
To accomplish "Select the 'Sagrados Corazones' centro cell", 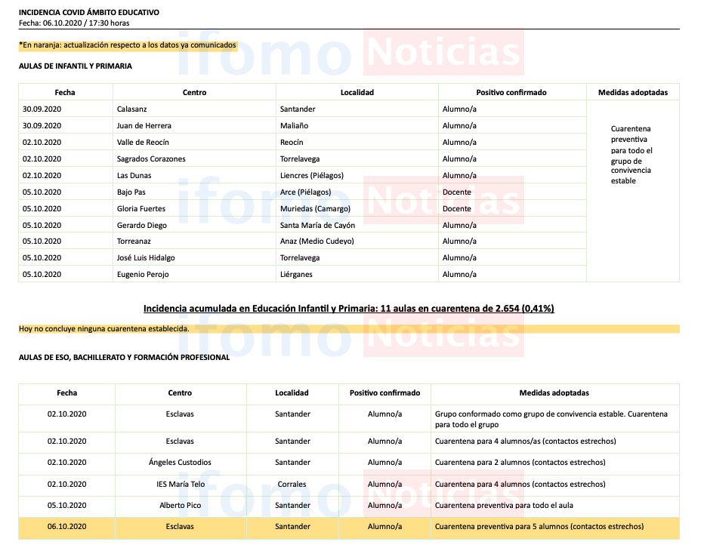I will click(x=151, y=159).
